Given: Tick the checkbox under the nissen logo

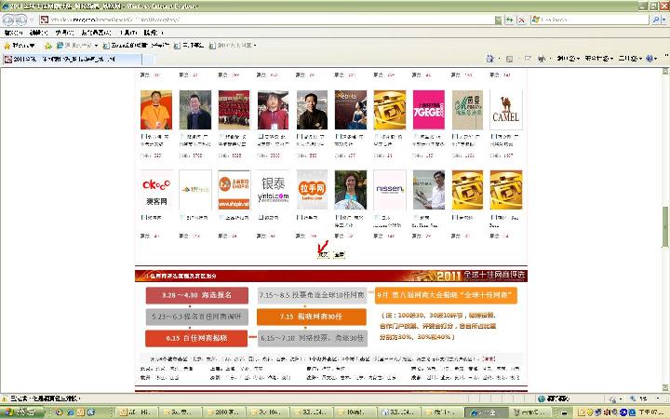Looking at the screenshot, I should [377, 218].
